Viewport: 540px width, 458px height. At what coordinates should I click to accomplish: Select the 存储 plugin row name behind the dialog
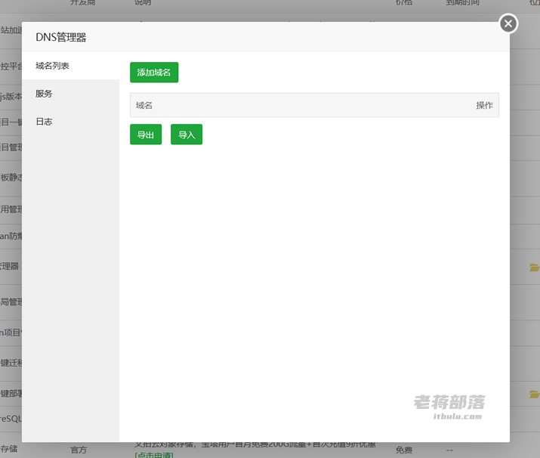8,449
